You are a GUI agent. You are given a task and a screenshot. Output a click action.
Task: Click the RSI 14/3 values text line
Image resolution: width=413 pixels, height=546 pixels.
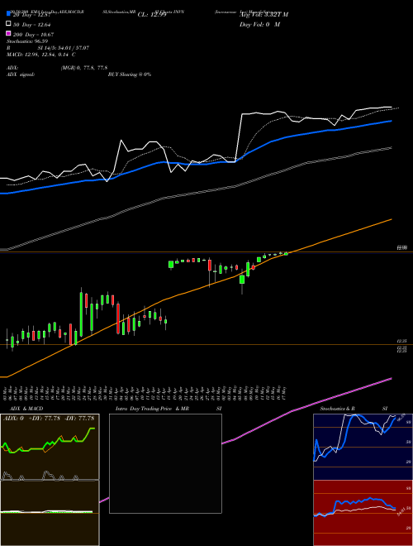point(64,48)
